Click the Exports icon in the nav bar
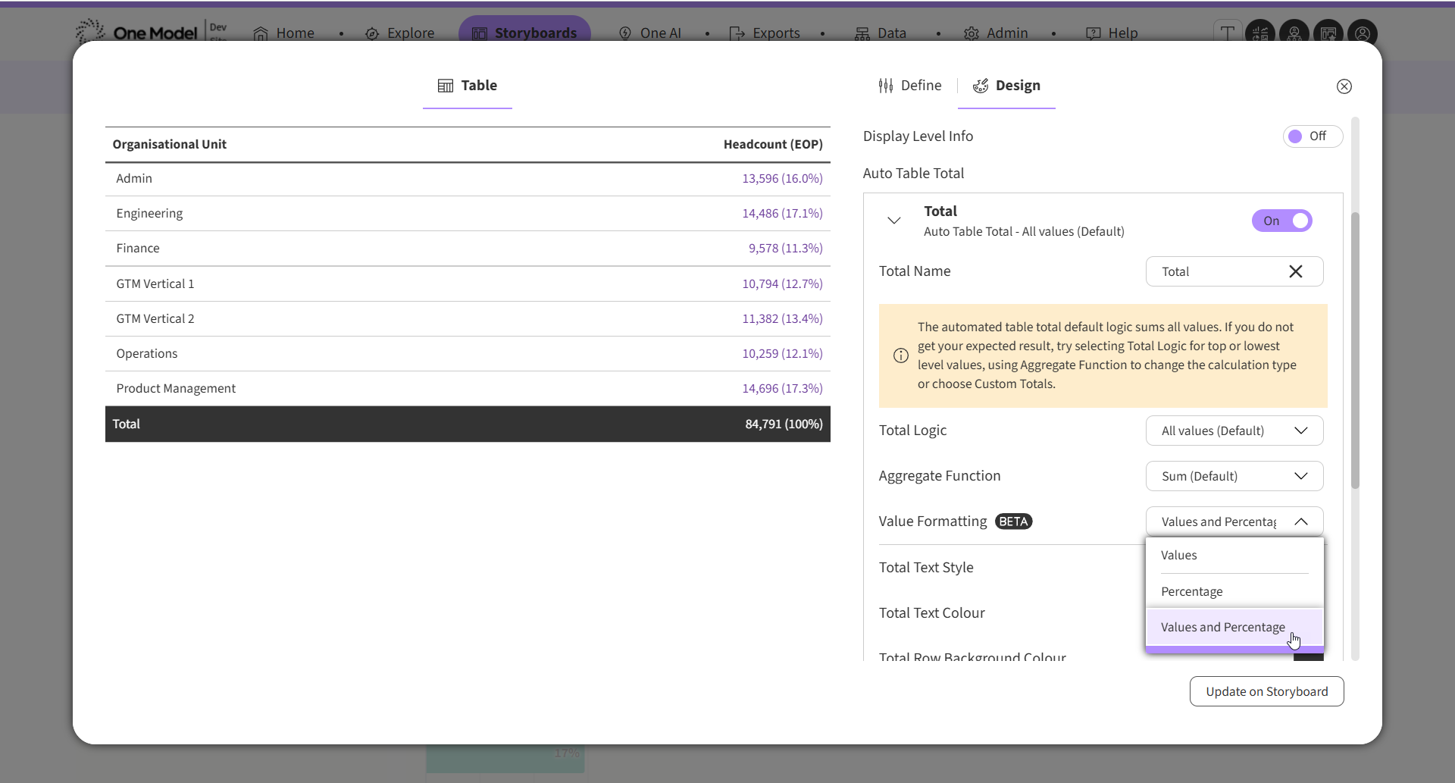Viewport: 1455px width, 783px height. 737,33
